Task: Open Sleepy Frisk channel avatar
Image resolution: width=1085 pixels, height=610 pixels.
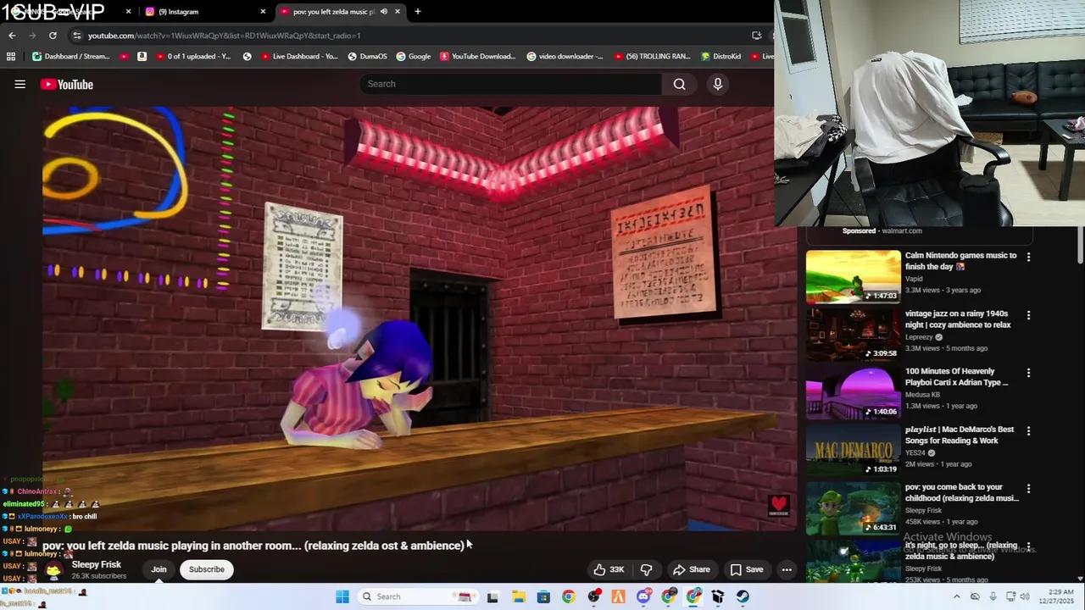Action: tap(53, 569)
